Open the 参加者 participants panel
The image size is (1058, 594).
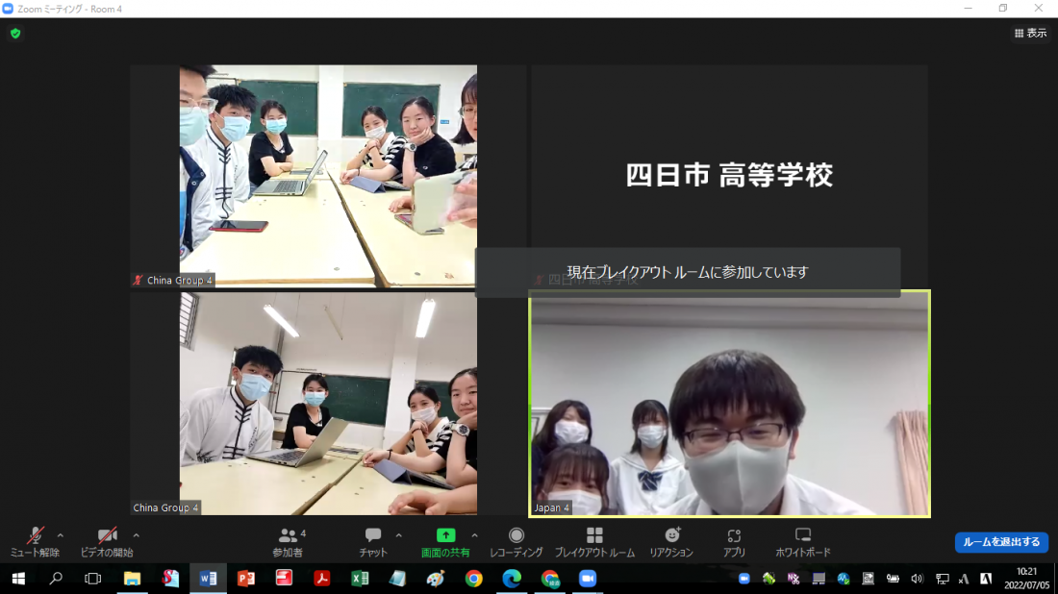point(289,542)
